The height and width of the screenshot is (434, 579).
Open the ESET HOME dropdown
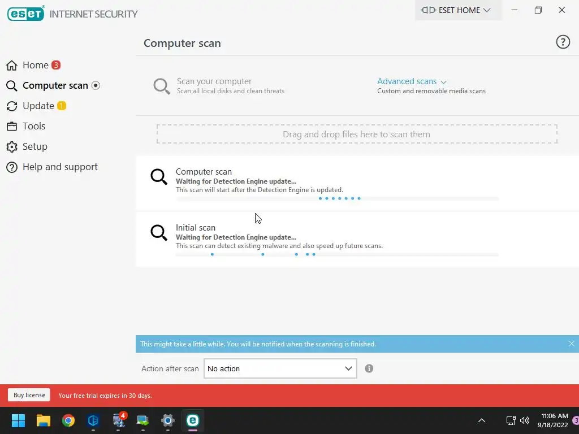coord(458,10)
